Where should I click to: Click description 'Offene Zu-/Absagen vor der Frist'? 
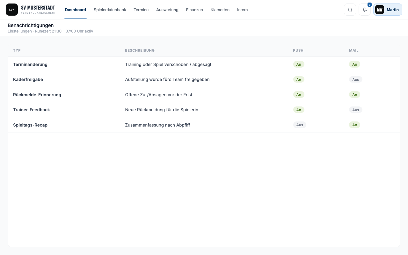[x=159, y=95]
